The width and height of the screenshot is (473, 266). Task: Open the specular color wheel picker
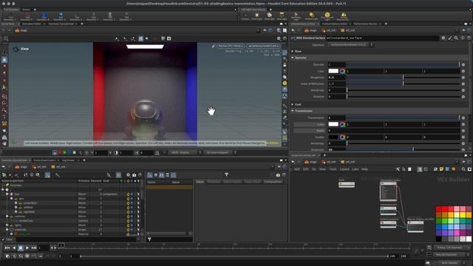point(342,71)
